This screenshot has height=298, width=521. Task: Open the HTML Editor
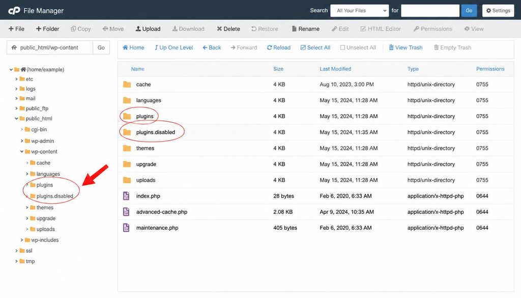(381, 29)
